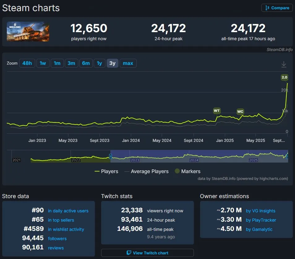Open the wishlist activity page
295x259 pixels.
66,229
